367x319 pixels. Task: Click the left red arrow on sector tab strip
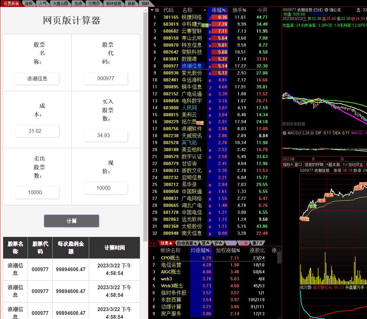pyautogui.click(x=151, y=243)
